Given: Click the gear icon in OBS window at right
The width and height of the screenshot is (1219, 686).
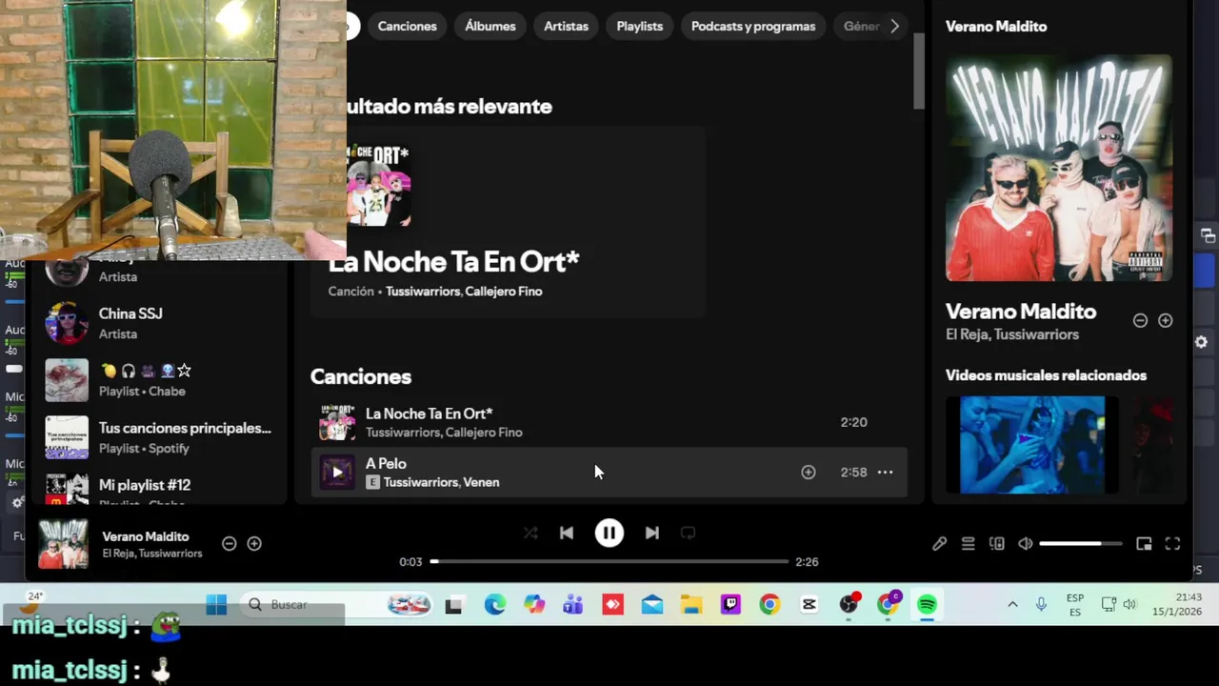Looking at the screenshot, I should pos(1201,342).
